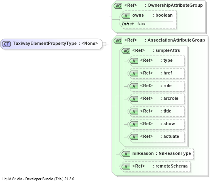The height and width of the screenshot is (181, 210).
Task: Click the A icon of remoteSchema attribute
Action: pos(126,166)
